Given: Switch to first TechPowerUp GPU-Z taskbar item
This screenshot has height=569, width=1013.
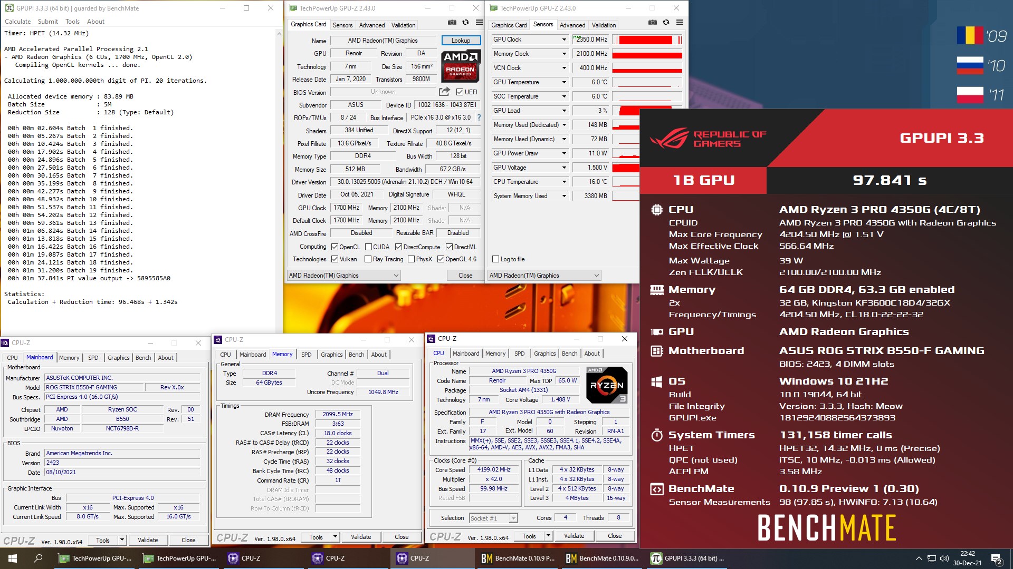Looking at the screenshot, I should [x=95, y=558].
